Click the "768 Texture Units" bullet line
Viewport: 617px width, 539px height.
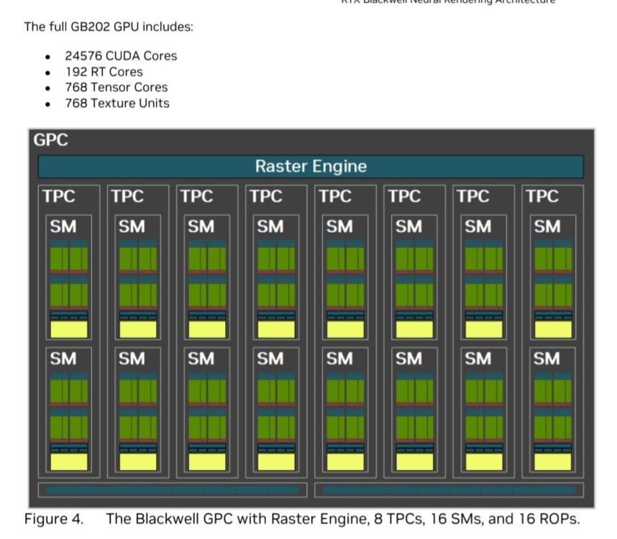click(x=117, y=103)
